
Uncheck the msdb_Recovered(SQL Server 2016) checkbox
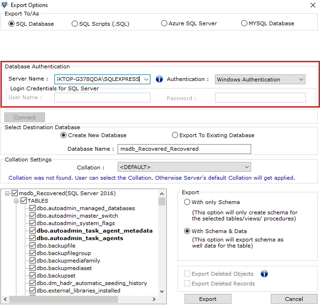pyautogui.click(x=15, y=193)
